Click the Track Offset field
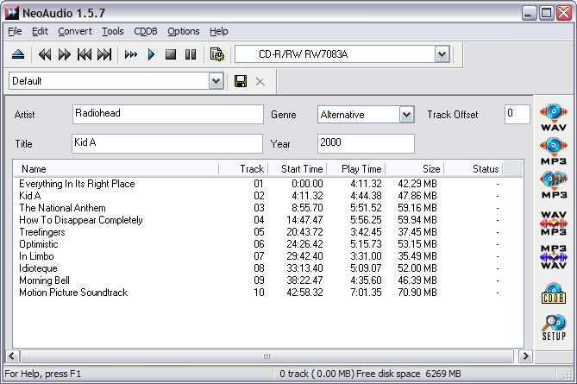The height and width of the screenshot is (384, 577). tap(517, 114)
